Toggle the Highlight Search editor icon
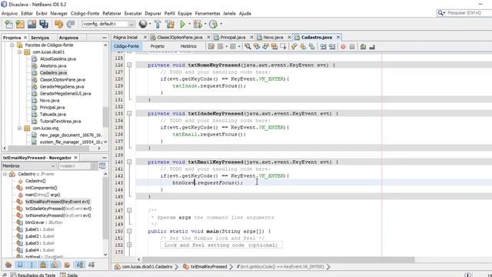Screen dimensions: 492x277 coord(274,46)
